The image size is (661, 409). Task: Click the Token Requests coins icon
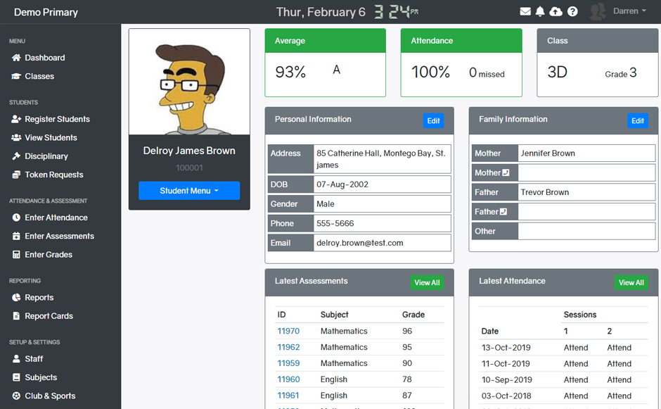pyautogui.click(x=16, y=175)
